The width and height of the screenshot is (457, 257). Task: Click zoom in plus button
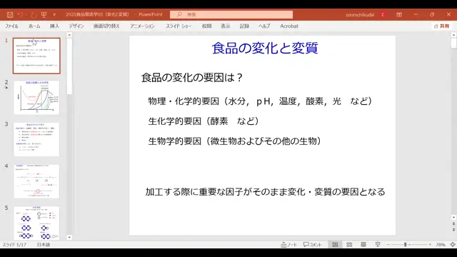tap(430, 245)
